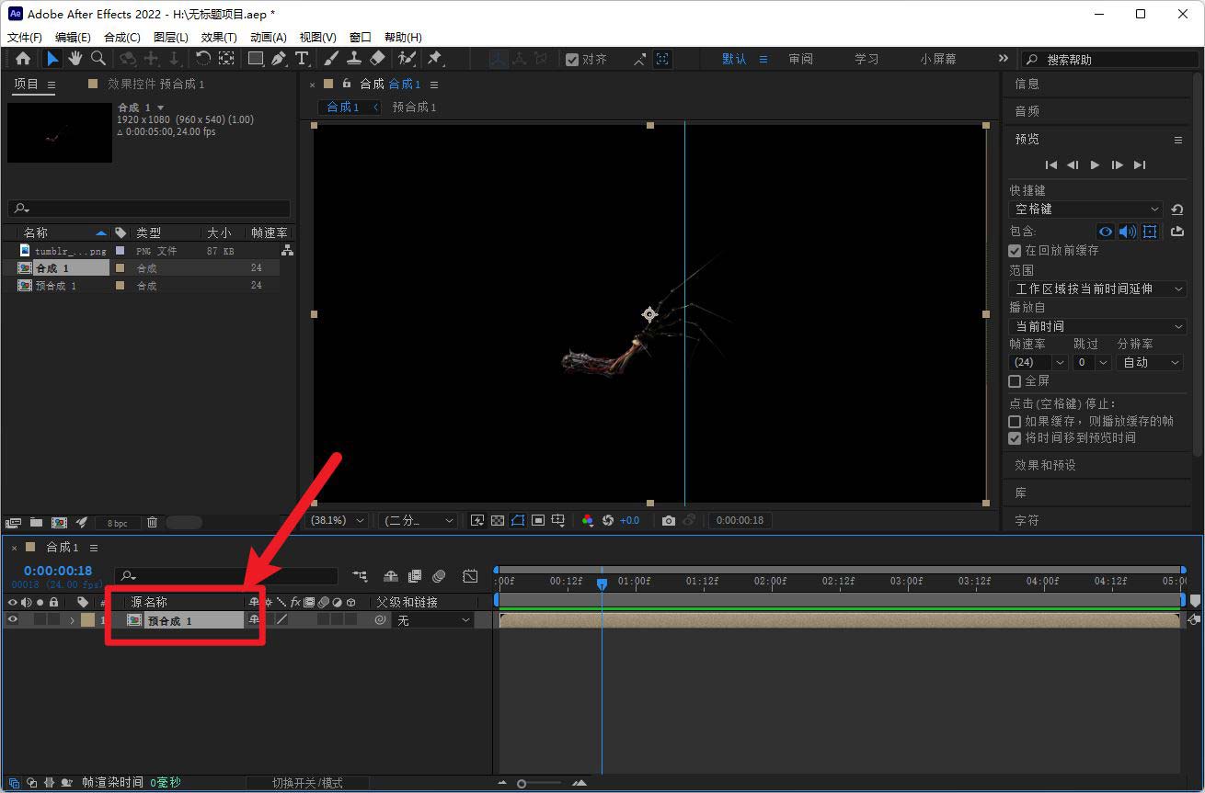The width and height of the screenshot is (1205, 793).
Task: Select the Puppet Pin tool
Action: pos(435,59)
